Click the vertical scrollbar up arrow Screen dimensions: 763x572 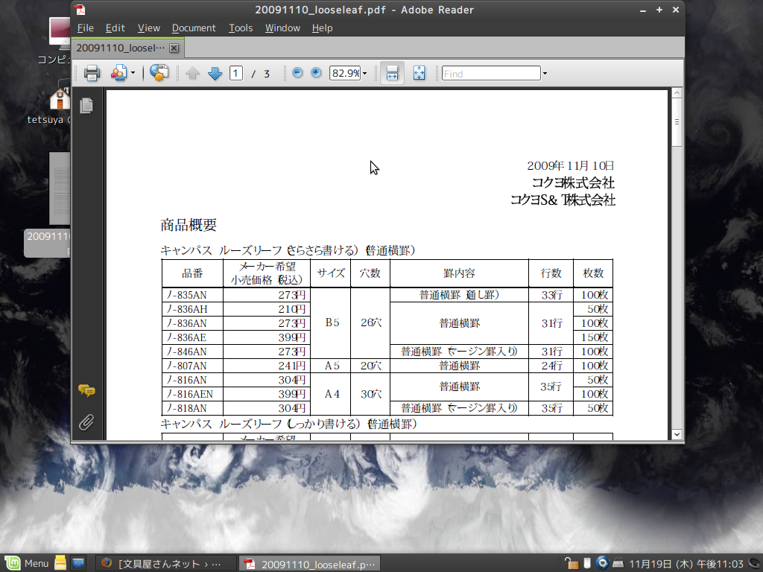[677, 93]
